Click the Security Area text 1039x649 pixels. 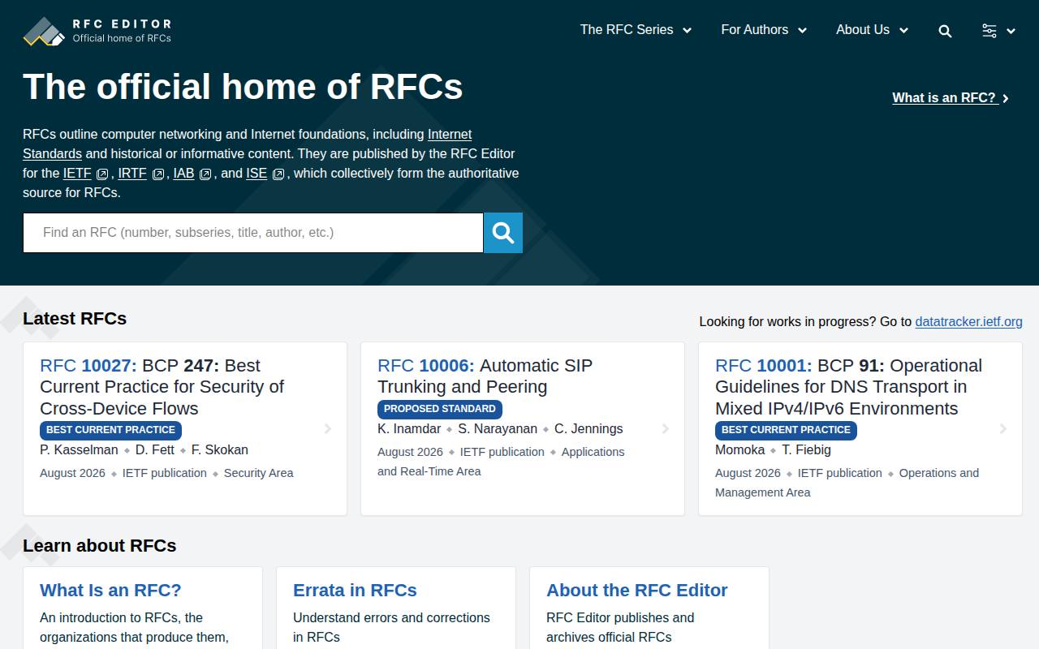click(258, 473)
